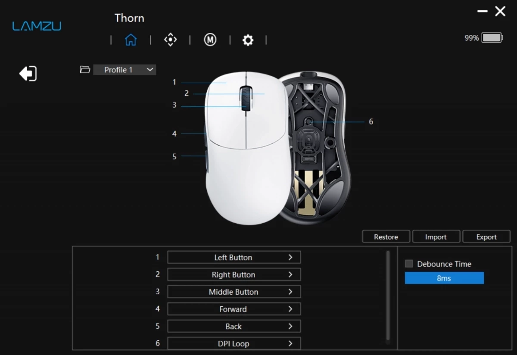Screen dimensions: 517x355
Task: Expand the Left Button assignment menu
Action: point(234,257)
